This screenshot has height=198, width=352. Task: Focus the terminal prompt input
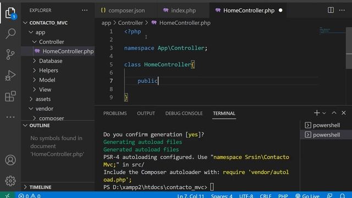click(x=212, y=187)
